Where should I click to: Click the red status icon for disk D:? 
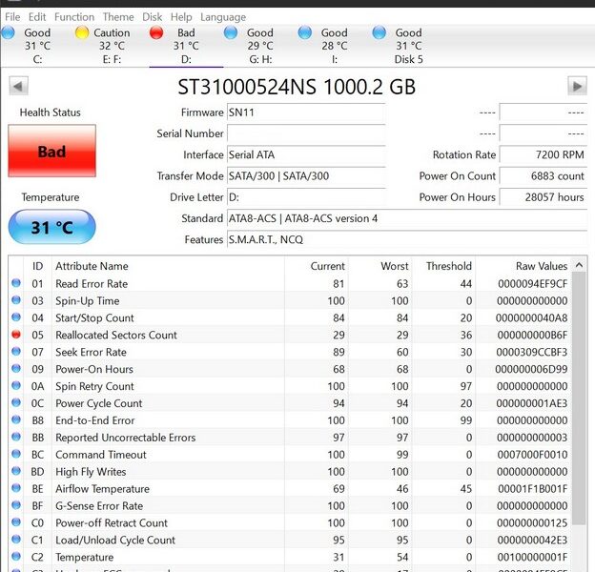(157, 33)
